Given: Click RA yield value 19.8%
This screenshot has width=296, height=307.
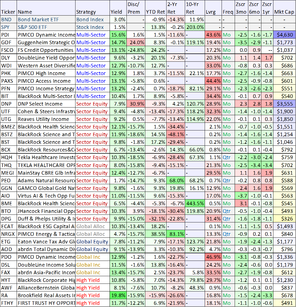Looking at the screenshot, I should click(x=118, y=296).
